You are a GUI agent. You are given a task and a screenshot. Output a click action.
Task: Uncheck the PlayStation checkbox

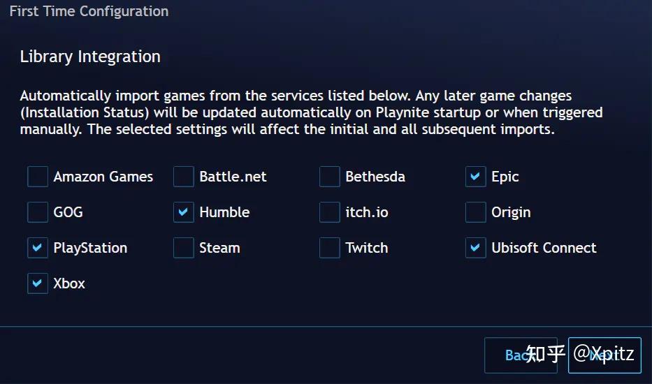pos(38,248)
